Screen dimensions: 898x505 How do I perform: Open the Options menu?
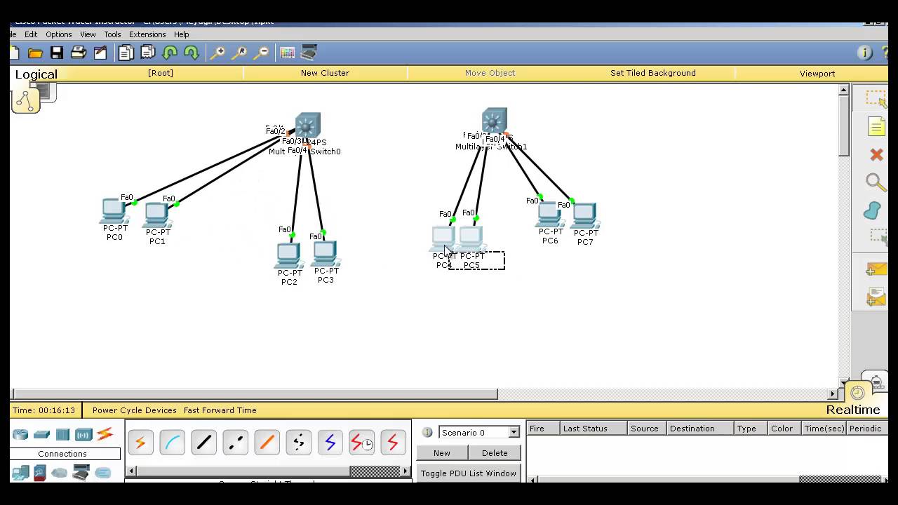tap(59, 34)
